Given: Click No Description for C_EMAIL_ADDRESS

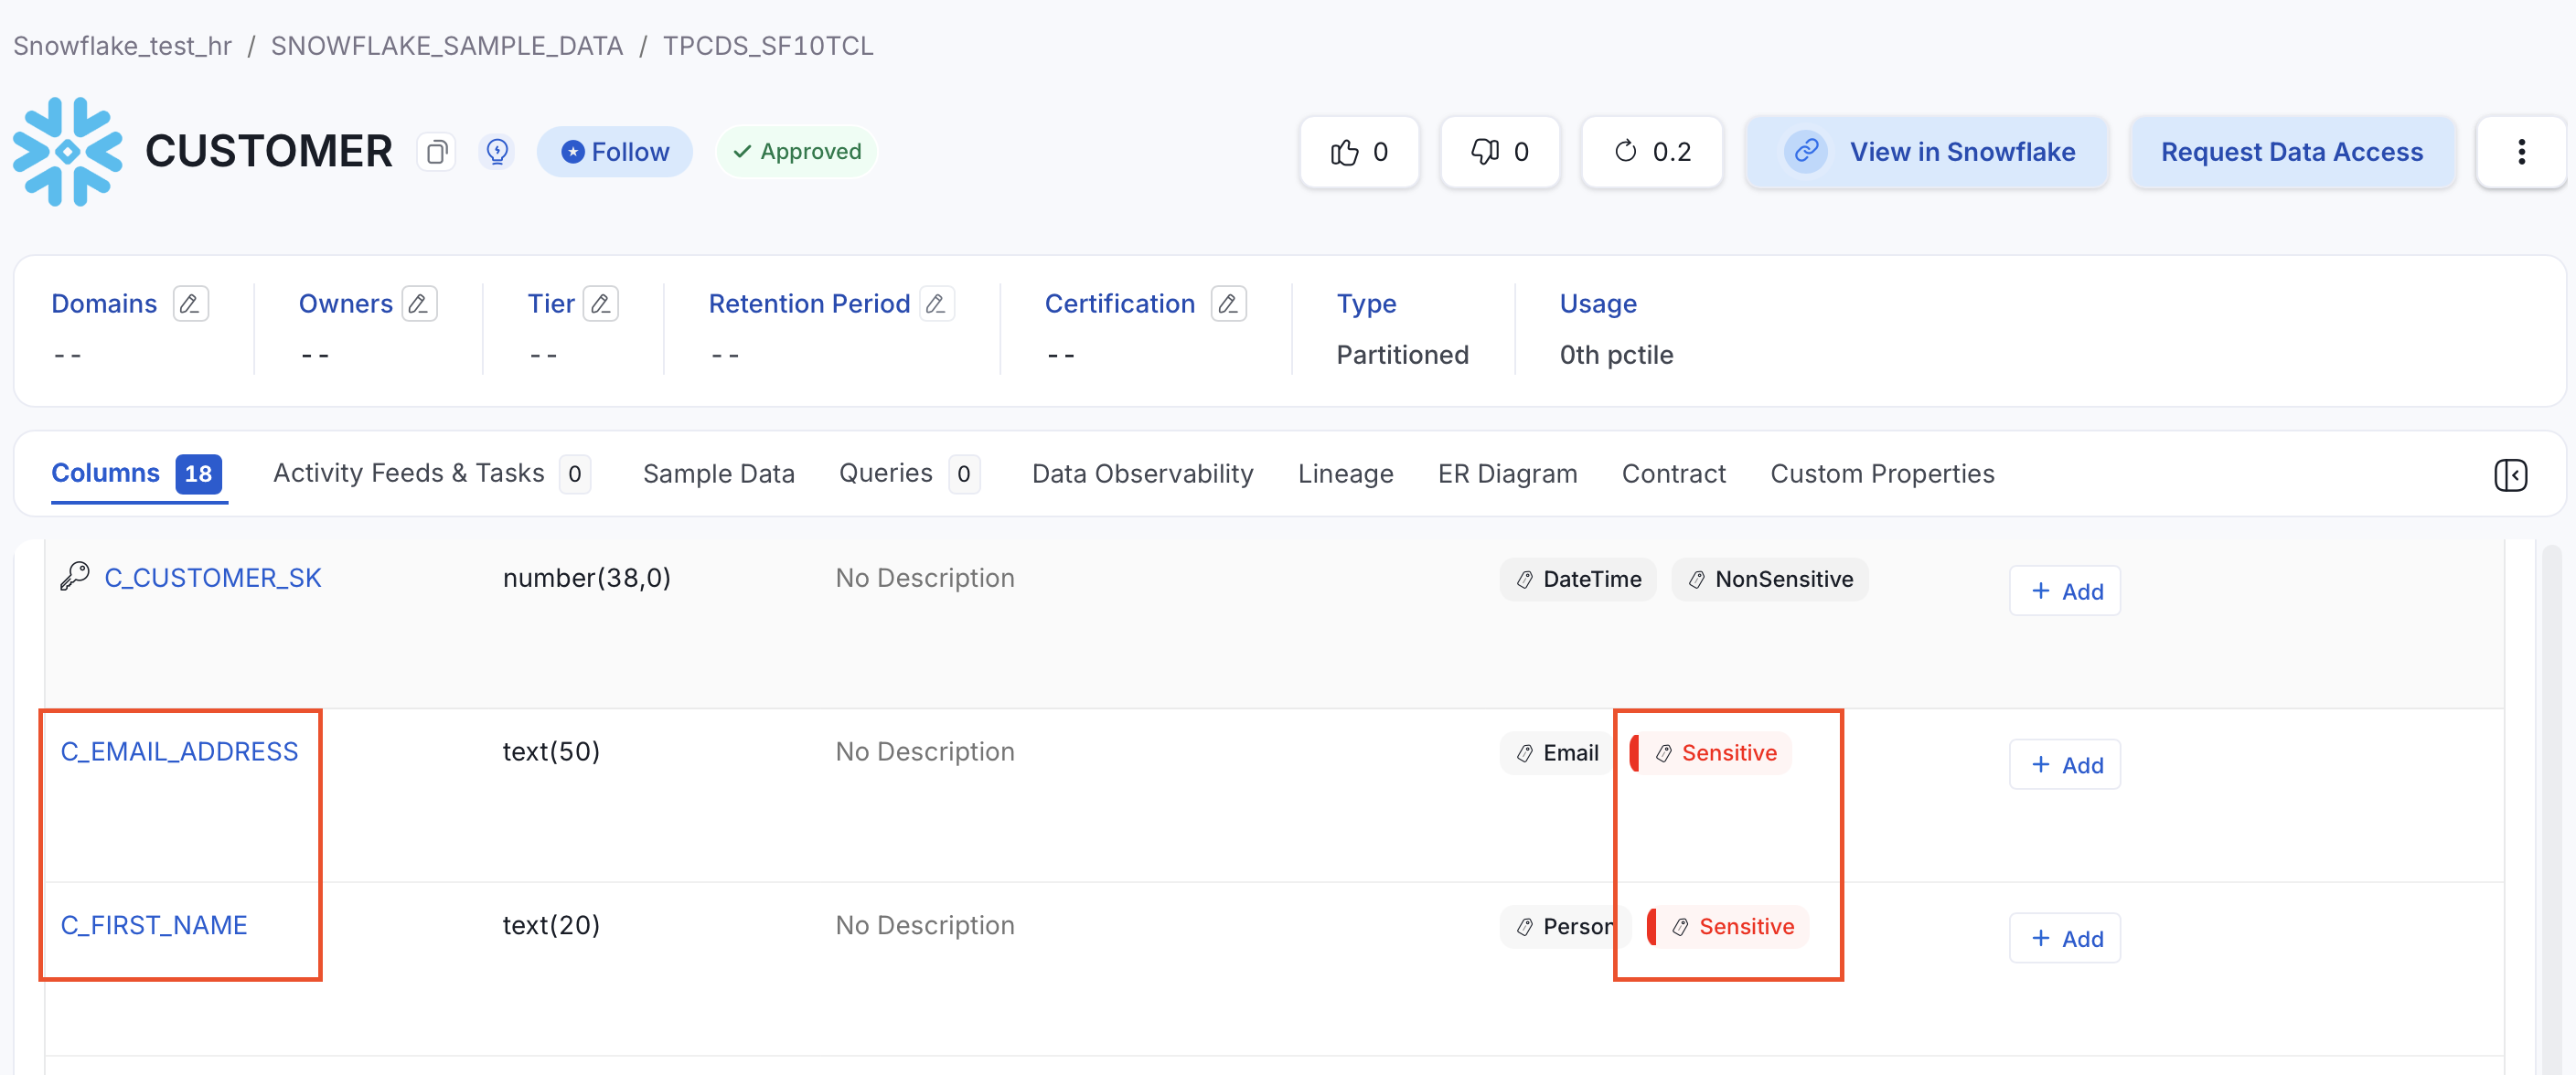Looking at the screenshot, I should (x=925, y=752).
